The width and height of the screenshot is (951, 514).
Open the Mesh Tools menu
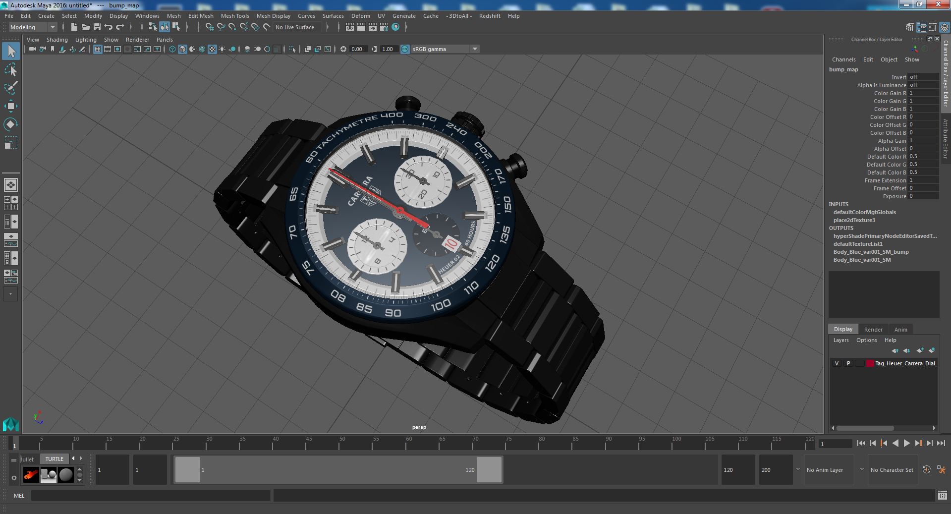click(235, 16)
